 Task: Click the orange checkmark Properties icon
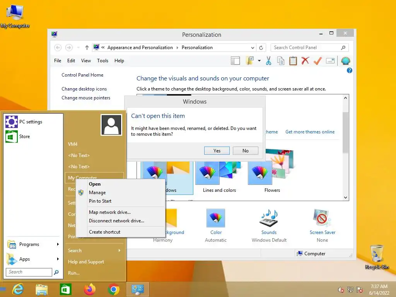click(x=317, y=61)
